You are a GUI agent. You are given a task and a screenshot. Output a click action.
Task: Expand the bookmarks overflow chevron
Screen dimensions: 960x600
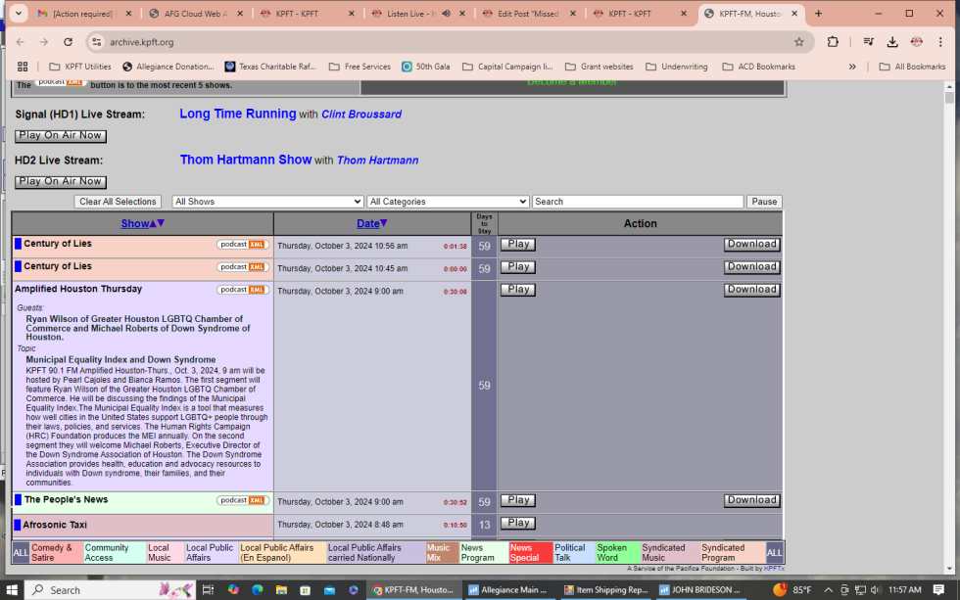pos(852,66)
